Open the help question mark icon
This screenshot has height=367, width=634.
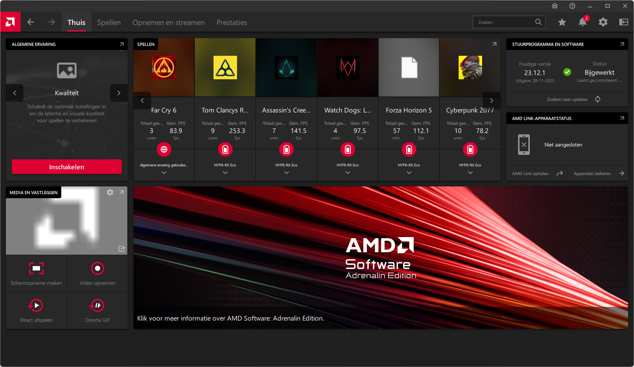(572, 6)
